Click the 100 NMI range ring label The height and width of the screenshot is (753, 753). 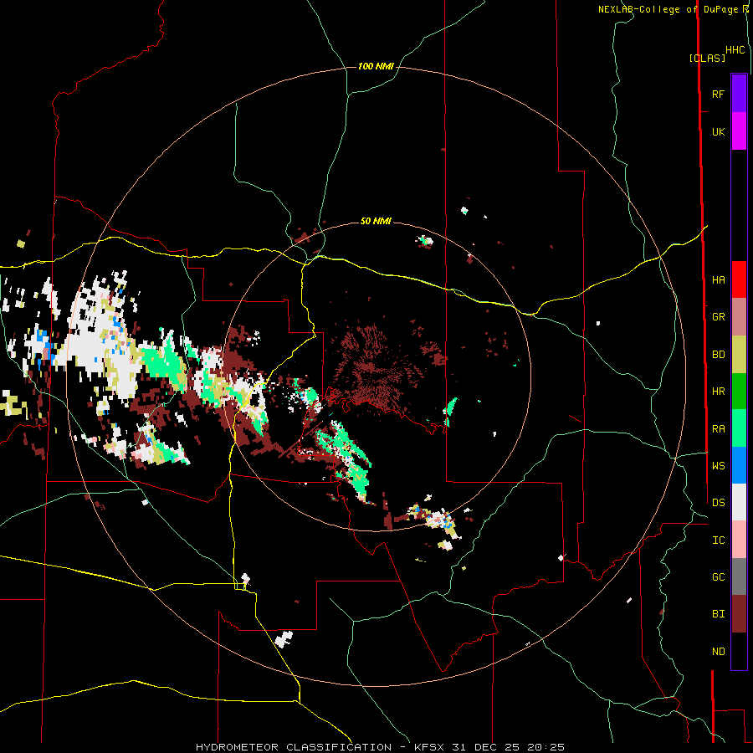(376, 66)
